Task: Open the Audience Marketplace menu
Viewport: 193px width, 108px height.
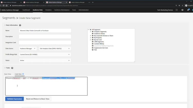Action: [62, 10]
